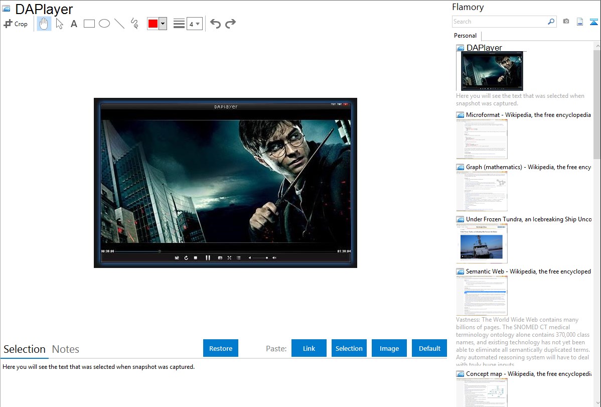Screen dimensions: 601x407
Task: Click the 'Concept map - Wikipedia' snapshot title
Action: coord(529,373)
